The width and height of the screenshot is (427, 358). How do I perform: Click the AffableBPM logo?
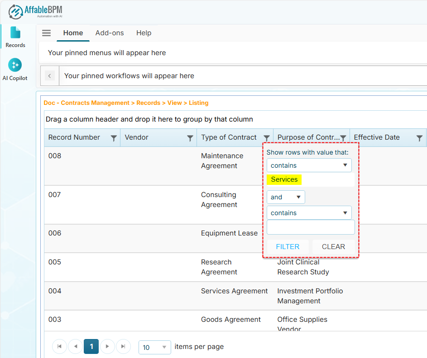[x=34, y=11]
